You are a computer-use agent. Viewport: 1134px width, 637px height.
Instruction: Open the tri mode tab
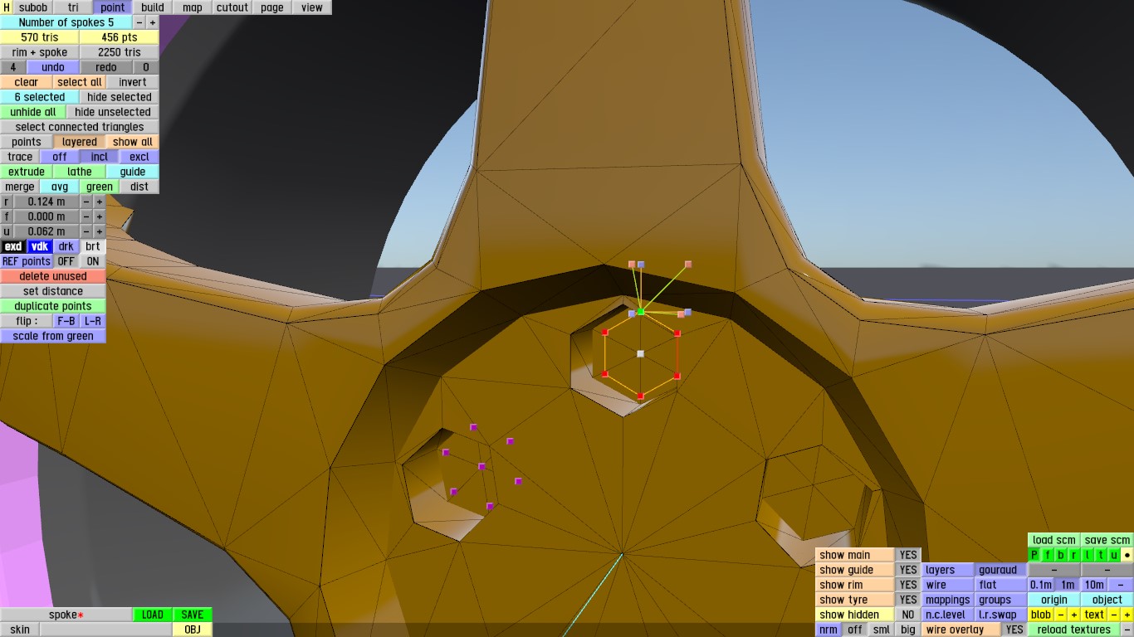(73, 7)
